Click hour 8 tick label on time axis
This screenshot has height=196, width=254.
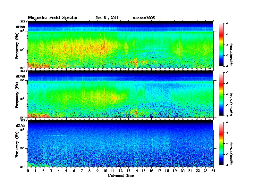[89, 171]
